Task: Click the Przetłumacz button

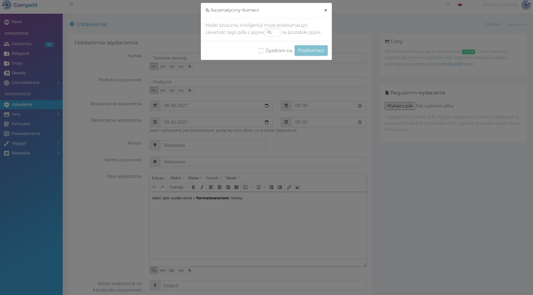Action: pyautogui.click(x=311, y=51)
